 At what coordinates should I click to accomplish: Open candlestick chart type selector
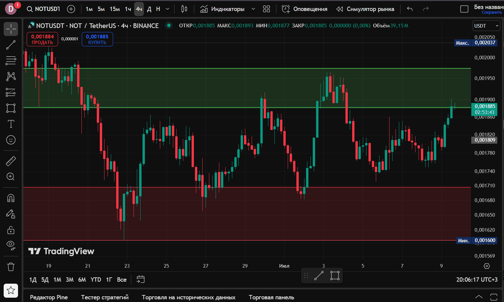pos(184,9)
